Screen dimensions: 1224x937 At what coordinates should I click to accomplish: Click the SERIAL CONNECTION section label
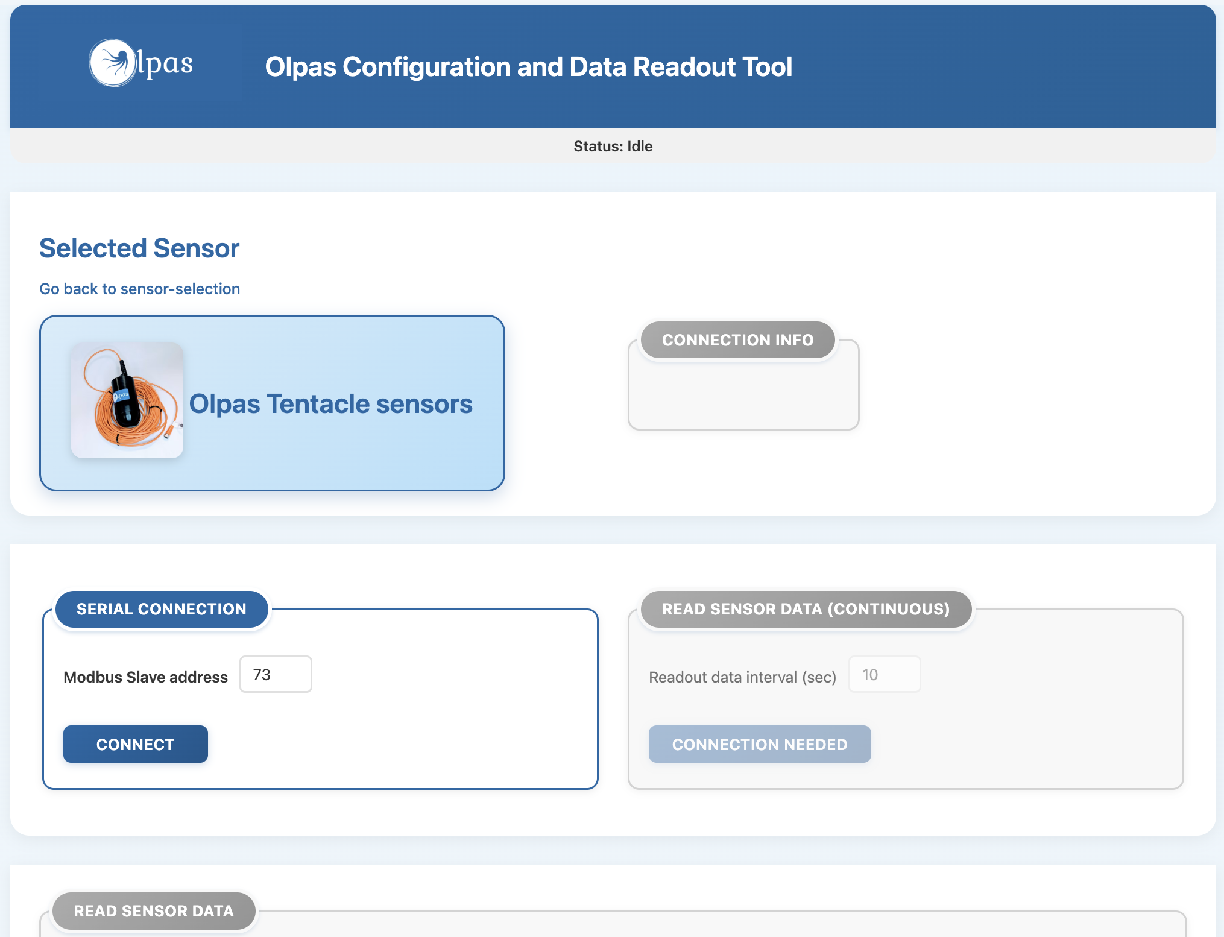point(162,609)
